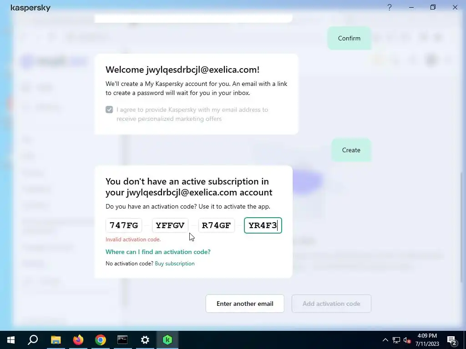Click the Kaspersky logo in title bar
The height and width of the screenshot is (349, 466).
(30, 8)
